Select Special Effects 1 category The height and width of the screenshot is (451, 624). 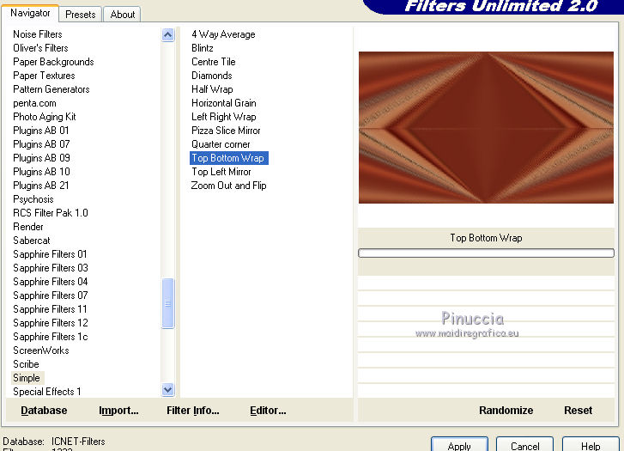[x=47, y=392]
